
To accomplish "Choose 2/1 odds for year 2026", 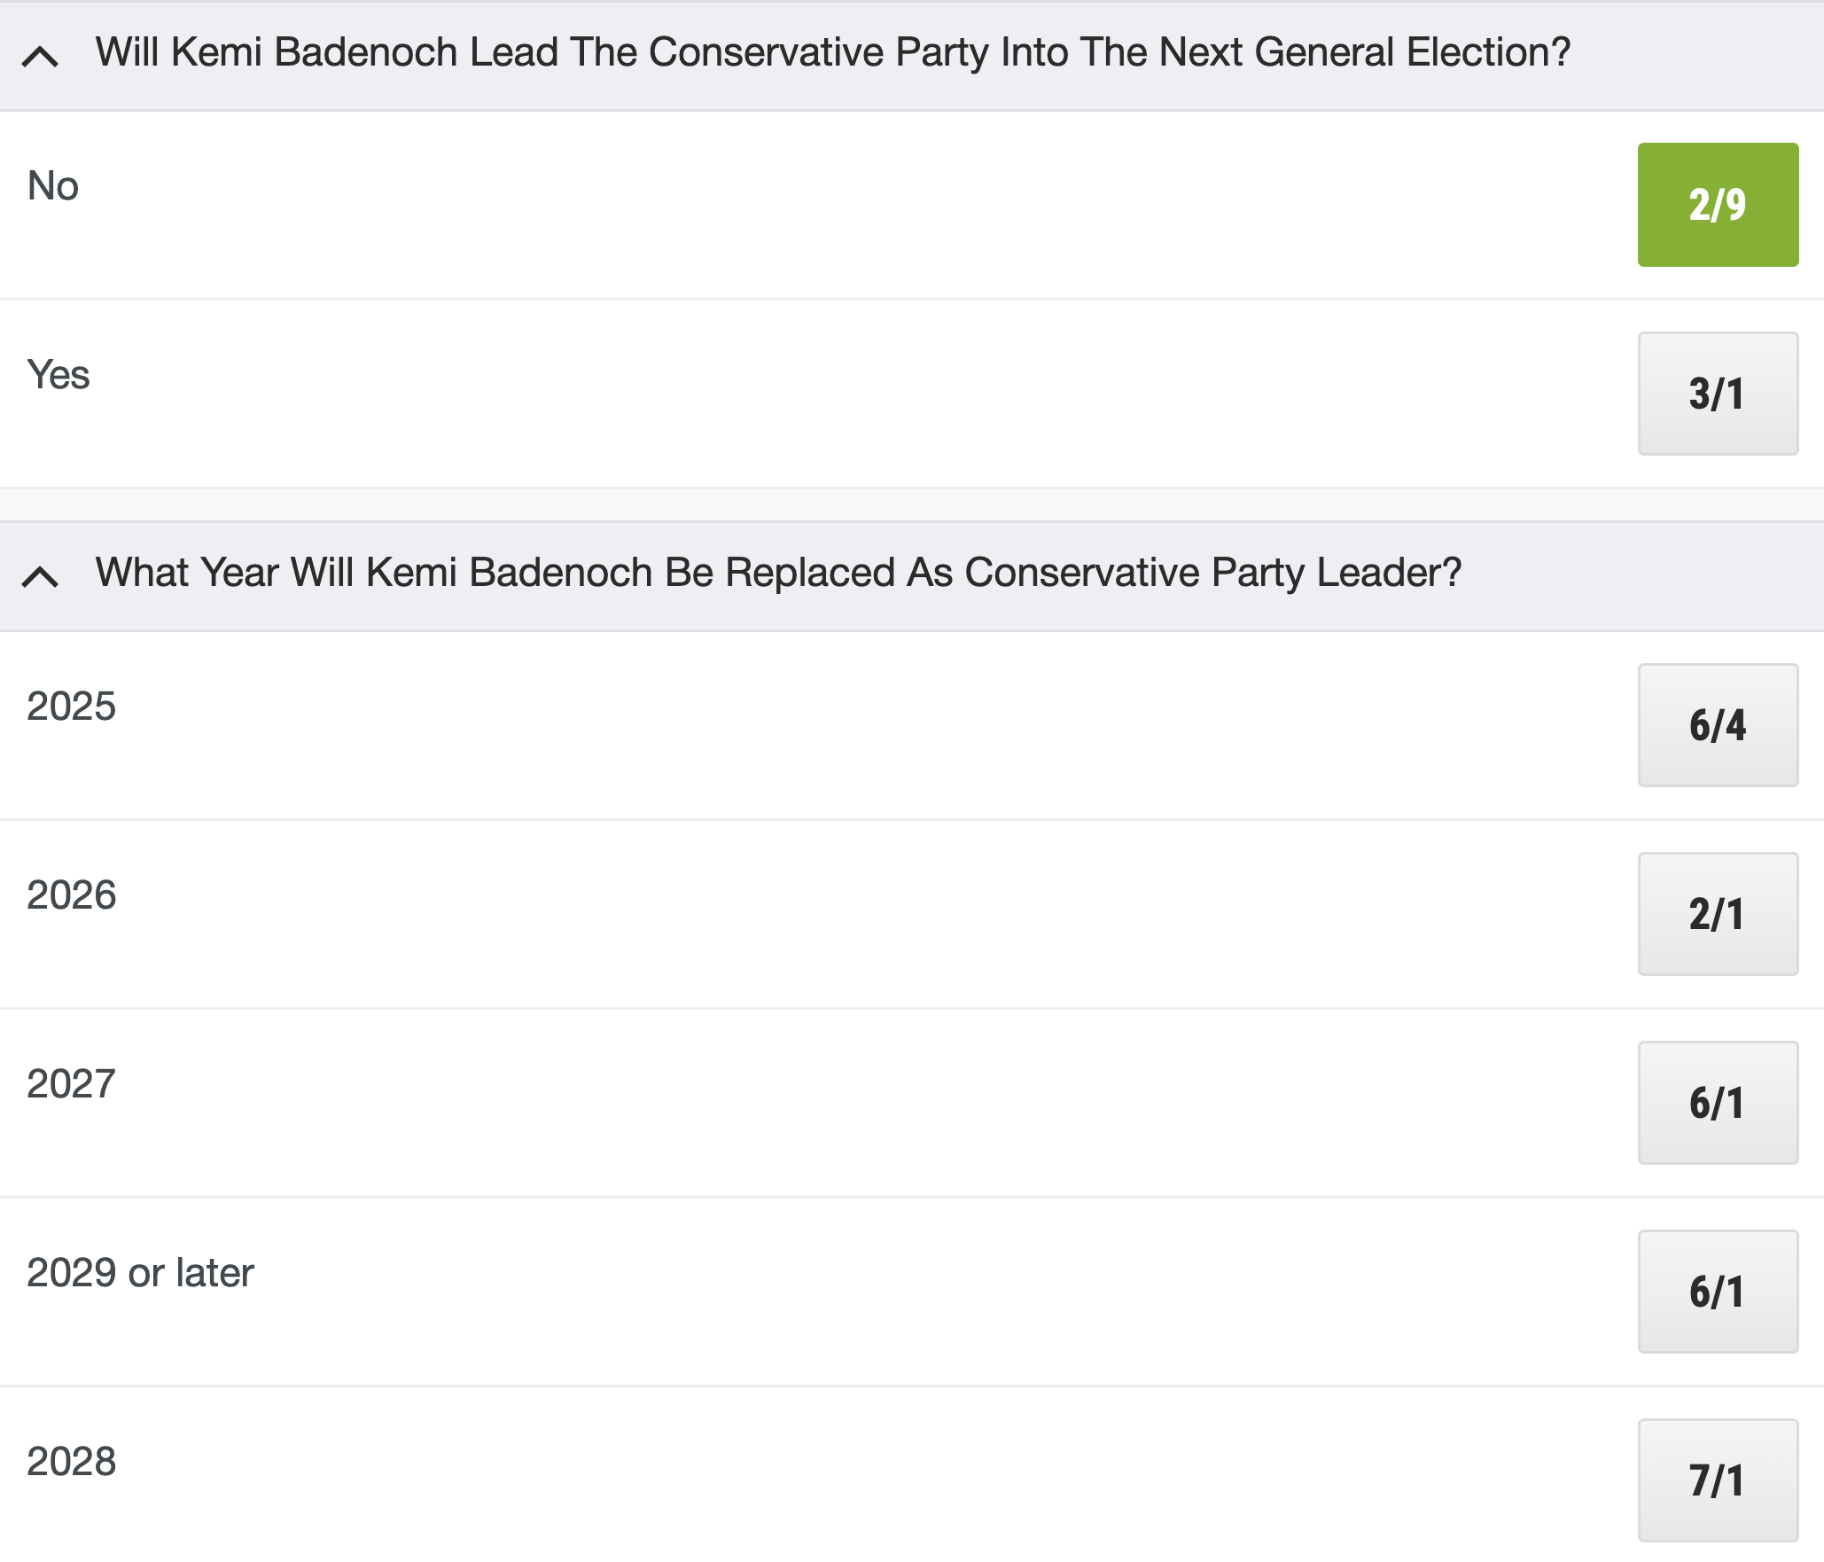I will click(1718, 914).
